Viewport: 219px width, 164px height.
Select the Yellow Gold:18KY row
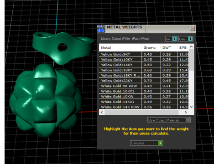tap(144, 70)
